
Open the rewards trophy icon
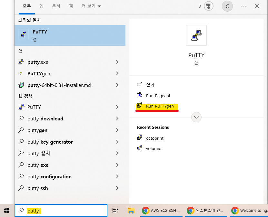click(x=209, y=6)
